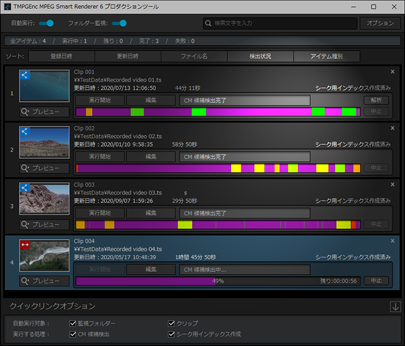Sort by ファイル名

pos(194,56)
